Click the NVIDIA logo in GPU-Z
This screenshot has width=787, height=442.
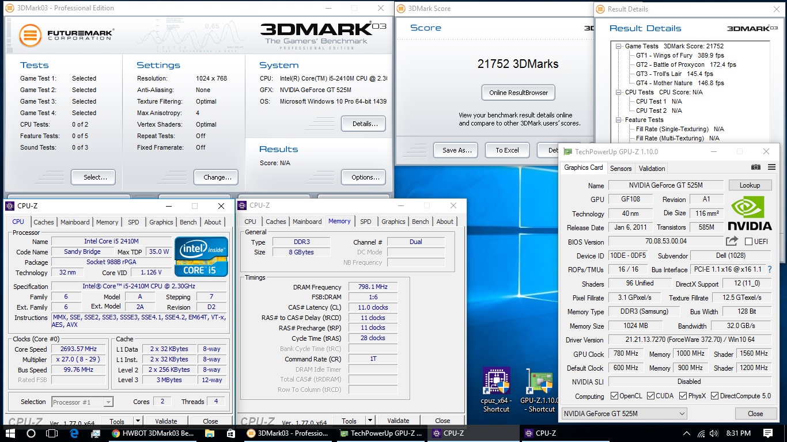750,213
